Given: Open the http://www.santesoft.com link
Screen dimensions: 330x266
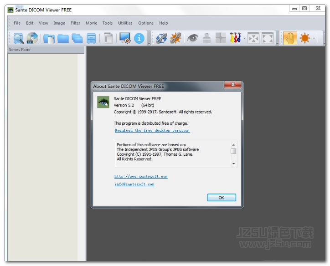Looking at the screenshot, I should [x=141, y=177].
